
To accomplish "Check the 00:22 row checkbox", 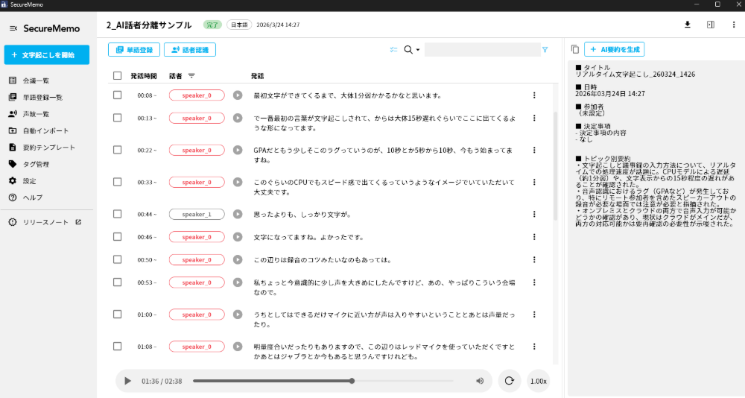I will 118,150.
